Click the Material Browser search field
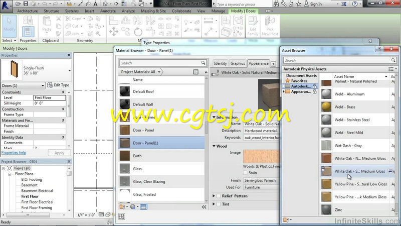Viewport: 401px width, 226px height. click(162, 63)
